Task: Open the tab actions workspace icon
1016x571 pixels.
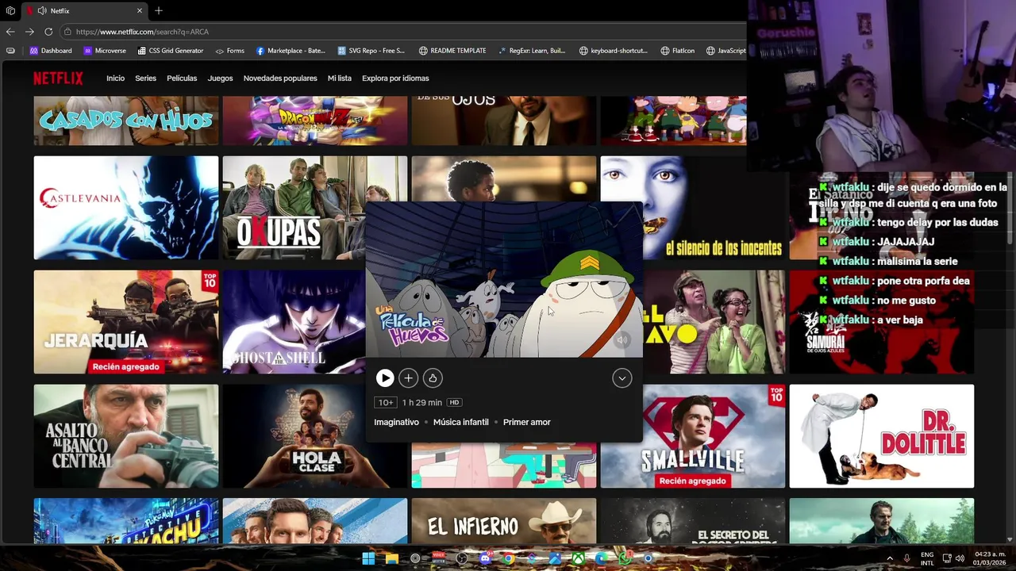Action: click(x=10, y=11)
